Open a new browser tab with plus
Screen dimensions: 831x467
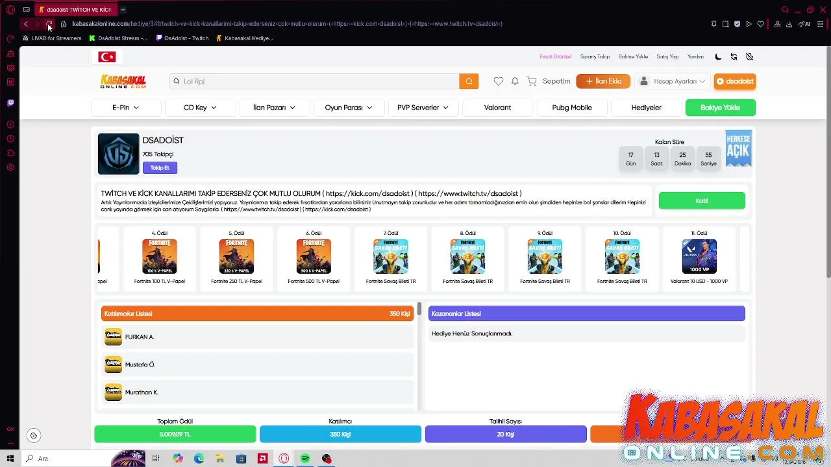click(123, 10)
